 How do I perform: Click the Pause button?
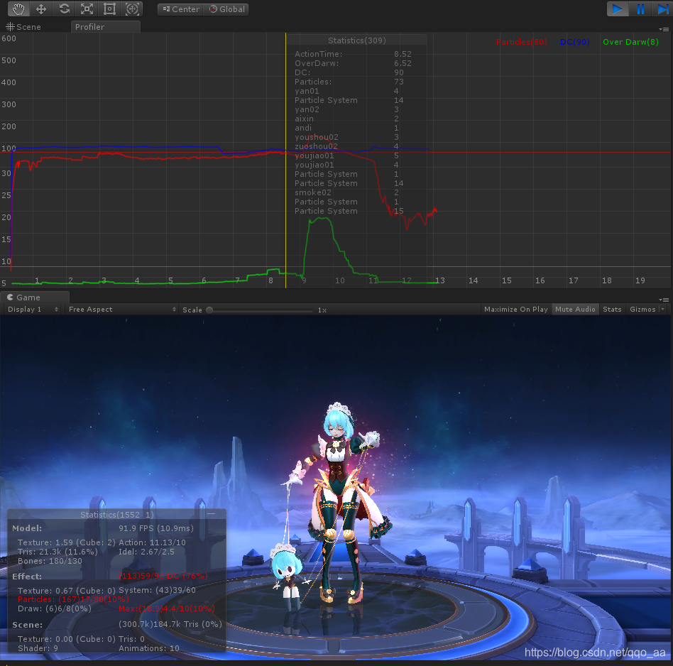640,9
